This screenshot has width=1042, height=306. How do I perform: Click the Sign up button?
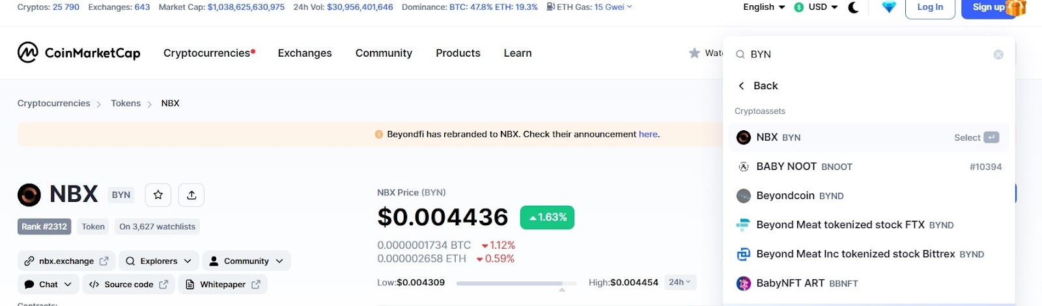[988, 8]
